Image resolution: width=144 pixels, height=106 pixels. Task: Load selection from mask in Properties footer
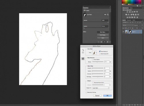[x=98, y=42]
